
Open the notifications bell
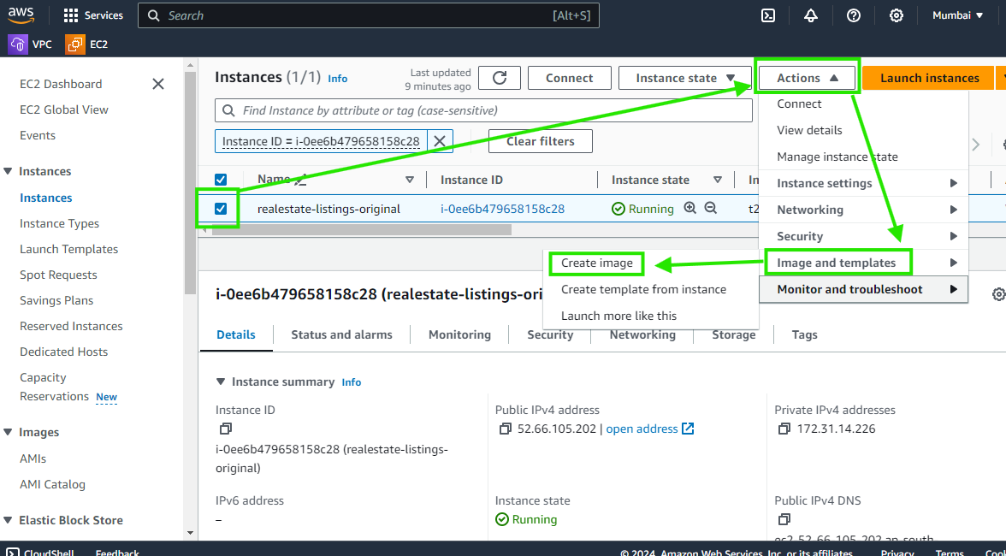[x=811, y=15]
